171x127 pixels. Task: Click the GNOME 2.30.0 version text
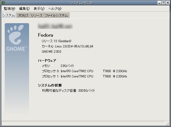pos(52,52)
